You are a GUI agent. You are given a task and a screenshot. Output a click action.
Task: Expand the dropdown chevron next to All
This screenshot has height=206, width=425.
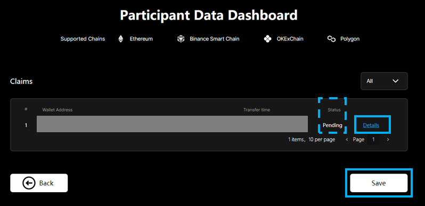(396, 81)
